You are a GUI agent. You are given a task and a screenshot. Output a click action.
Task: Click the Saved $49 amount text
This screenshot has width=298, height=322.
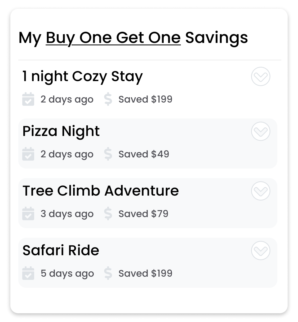pos(144,154)
